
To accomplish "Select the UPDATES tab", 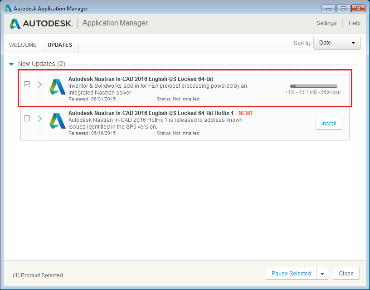I will 60,45.
